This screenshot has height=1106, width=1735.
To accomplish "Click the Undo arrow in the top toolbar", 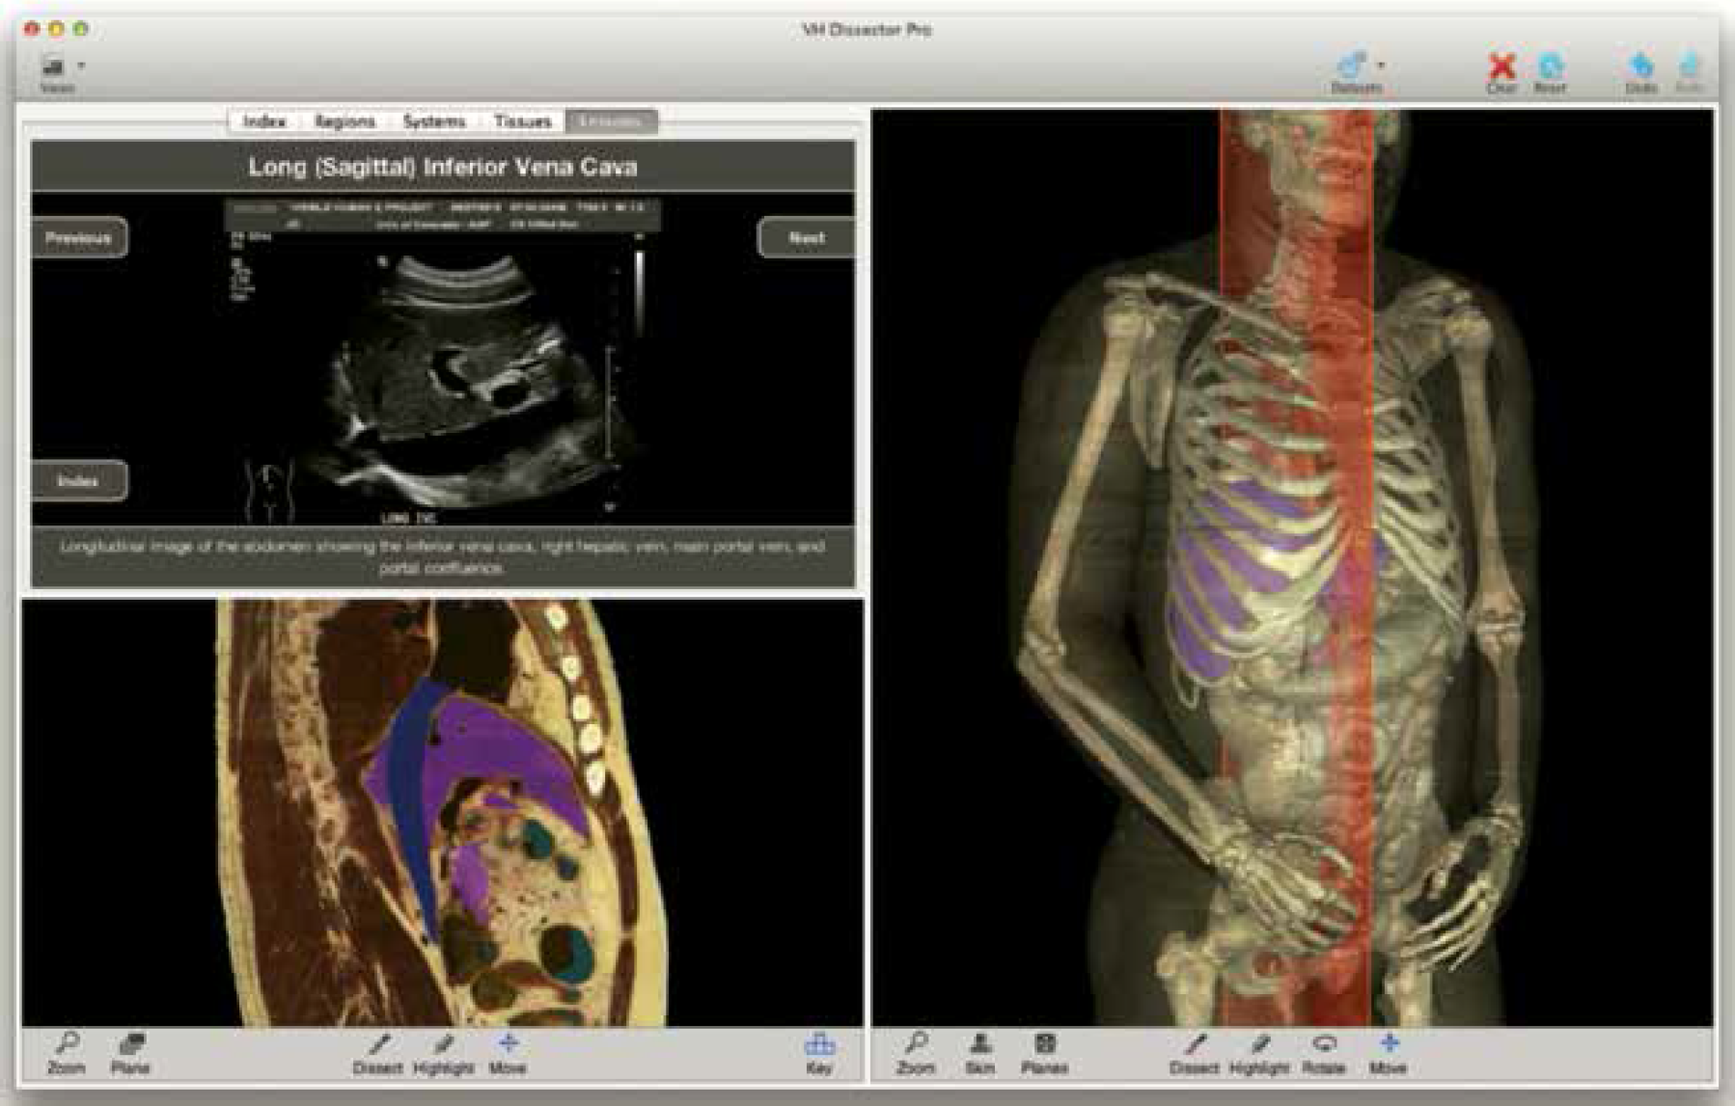I will 1640,71.
